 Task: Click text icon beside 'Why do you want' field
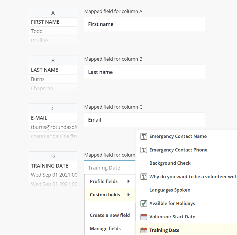tap(144, 177)
